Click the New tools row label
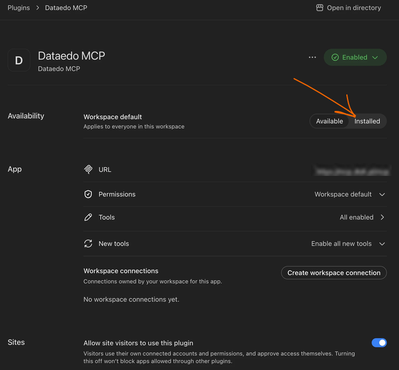This screenshot has height=370, width=399. tap(114, 244)
